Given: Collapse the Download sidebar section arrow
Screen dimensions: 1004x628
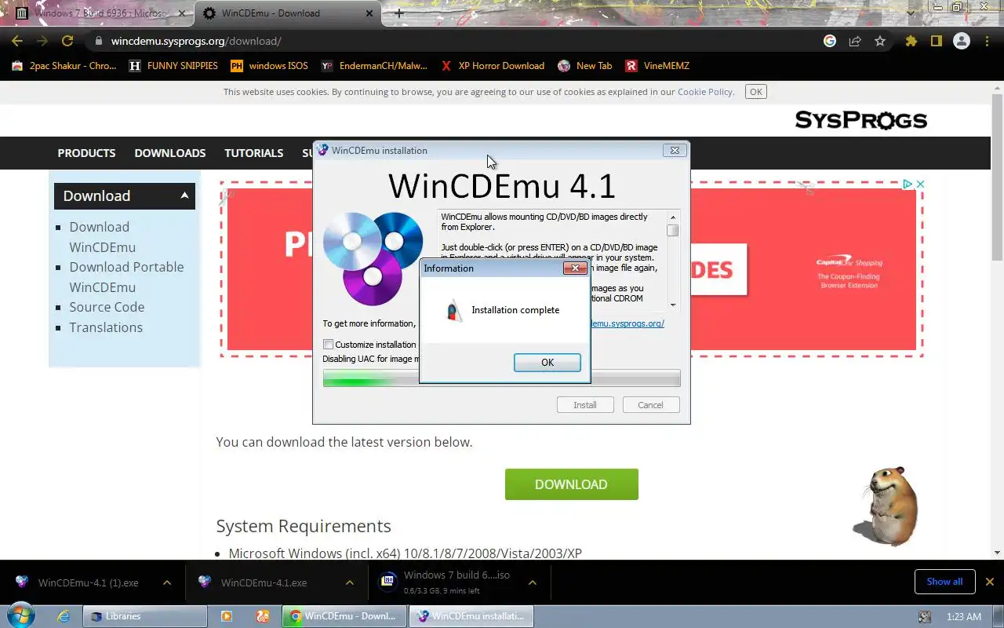Looking at the screenshot, I should tap(184, 195).
